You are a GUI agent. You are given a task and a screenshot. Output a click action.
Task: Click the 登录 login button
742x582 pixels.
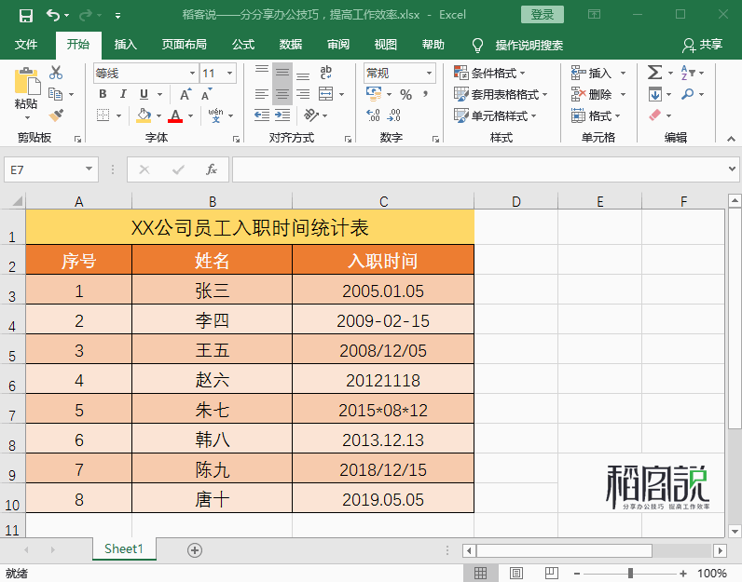543,15
